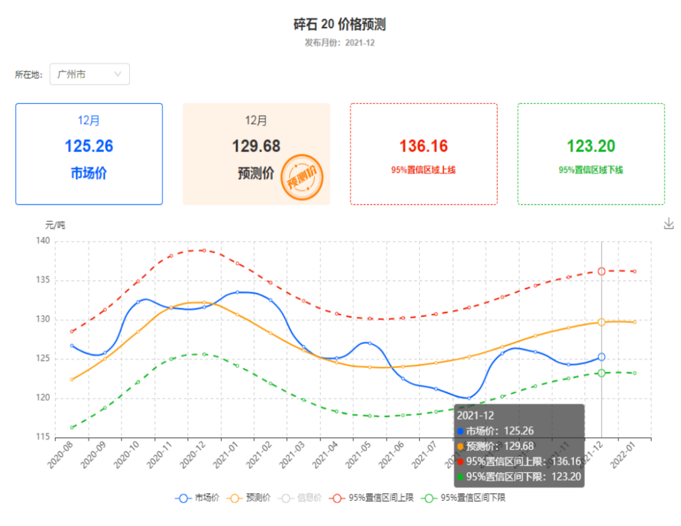
Task: Click the red 136.16 confidence upper card
Action: coord(424,154)
